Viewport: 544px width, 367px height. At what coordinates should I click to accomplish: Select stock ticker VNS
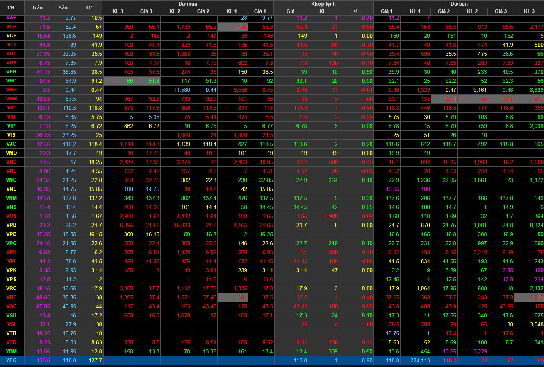[11, 207]
